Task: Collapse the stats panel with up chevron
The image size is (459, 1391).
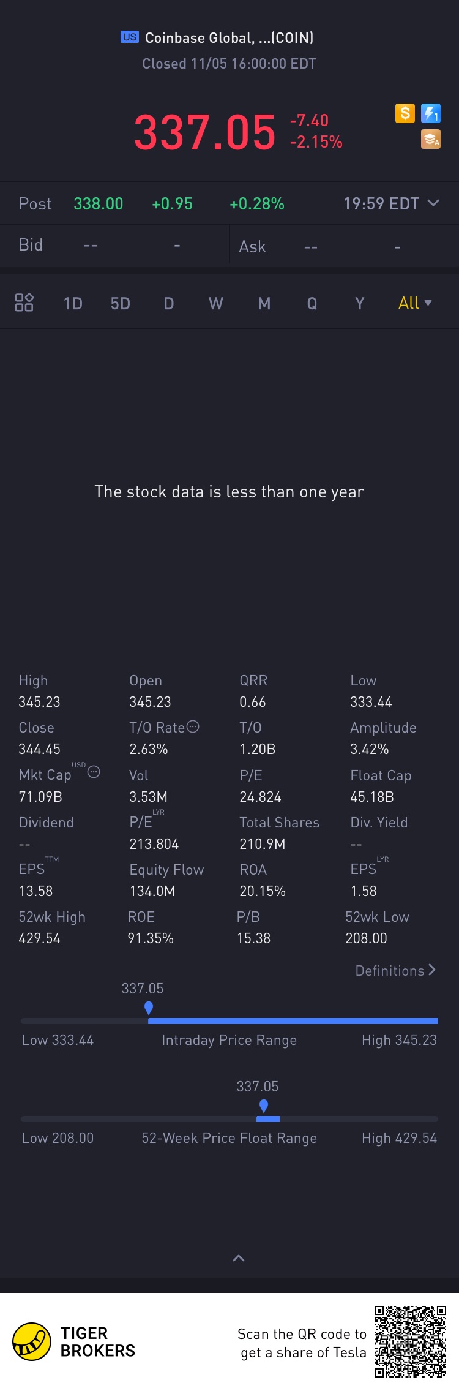Action: click(x=239, y=1259)
